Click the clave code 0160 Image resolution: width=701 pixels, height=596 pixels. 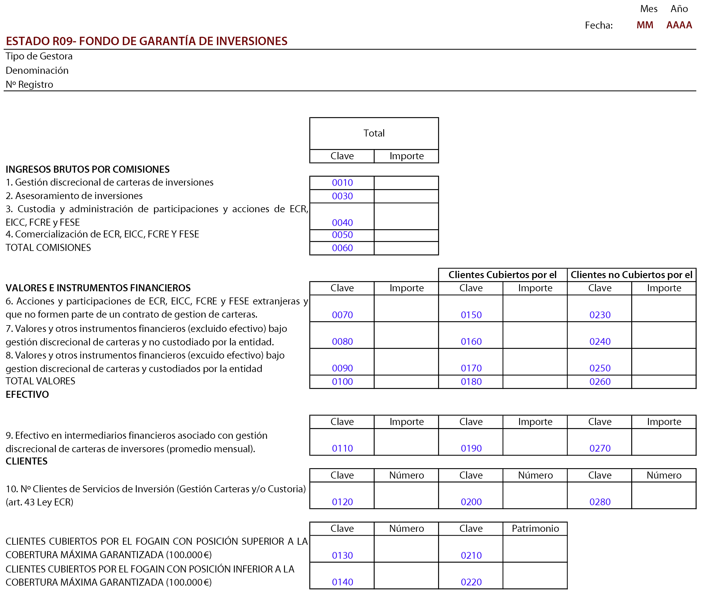pyautogui.click(x=471, y=341)
